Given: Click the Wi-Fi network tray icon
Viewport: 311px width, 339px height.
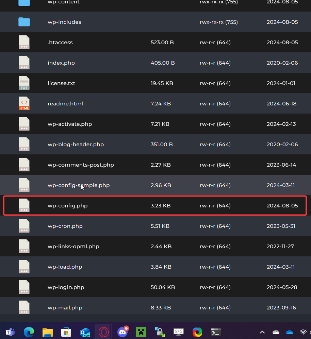Looking at the screenshot, I should point(303,332).
